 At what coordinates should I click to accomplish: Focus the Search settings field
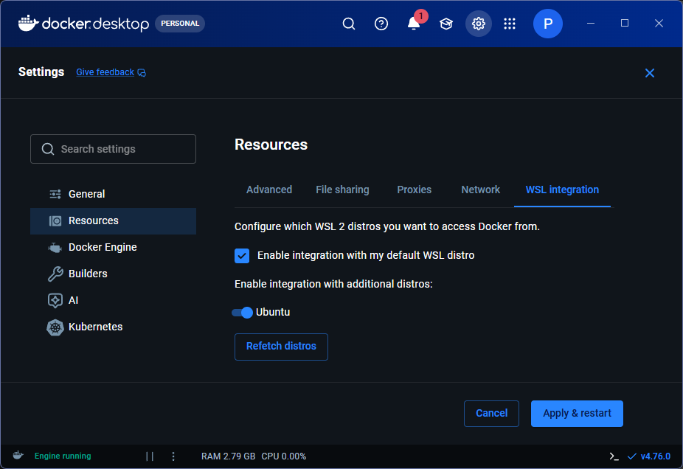click(114, 149)
